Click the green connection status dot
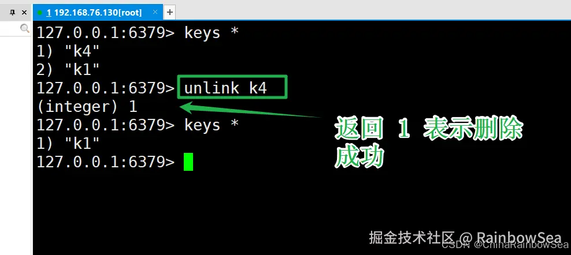The image size is (571, 255). (40, 13)
